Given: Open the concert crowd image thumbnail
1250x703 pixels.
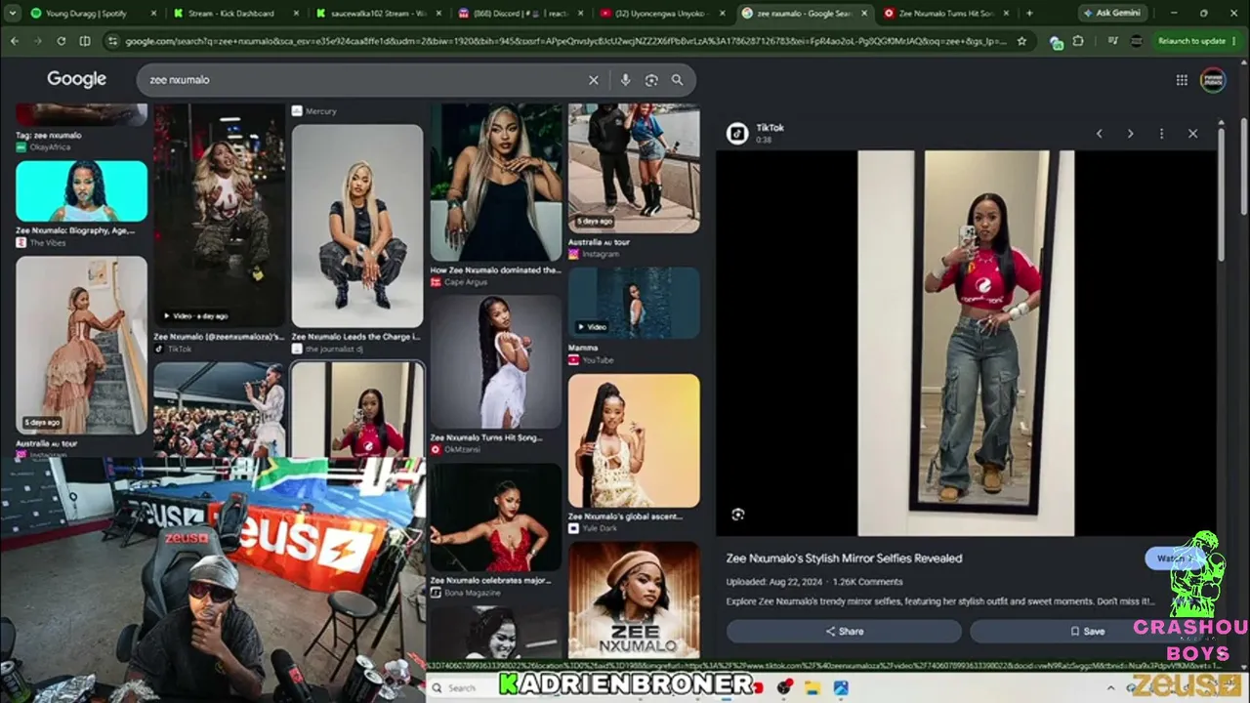Looking at the screenshot, I should (x=220, y=409).
